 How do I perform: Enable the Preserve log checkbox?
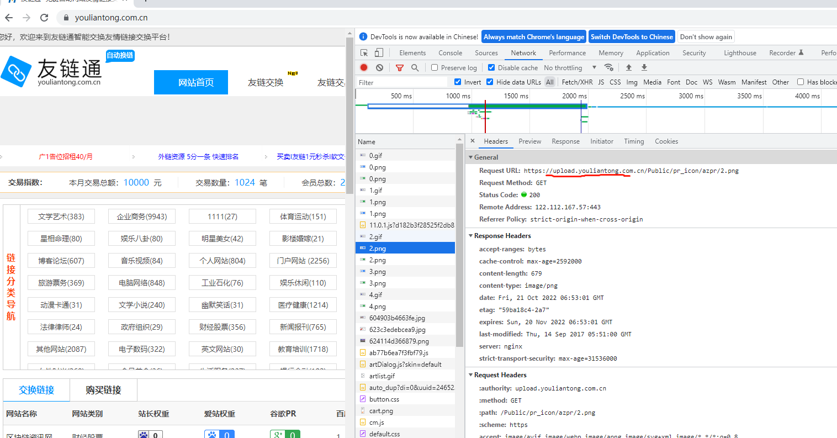[435, 67]
